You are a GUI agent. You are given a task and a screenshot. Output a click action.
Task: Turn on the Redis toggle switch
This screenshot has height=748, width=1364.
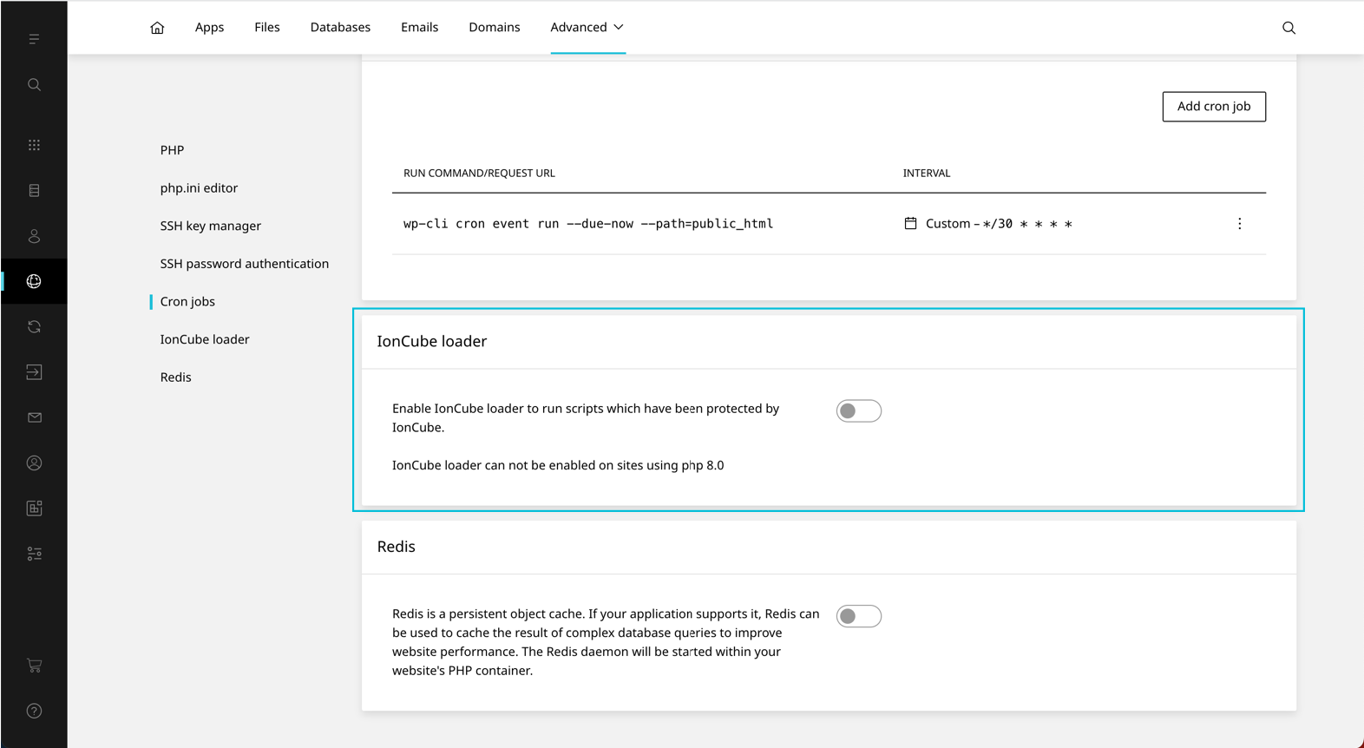coord(858,616)
